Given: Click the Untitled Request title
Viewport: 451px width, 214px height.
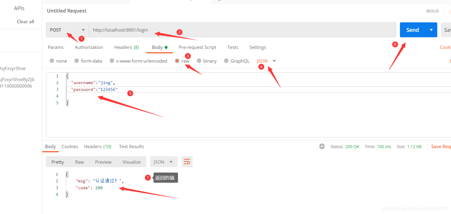Looking at the screenshot, I should [67, 11].
